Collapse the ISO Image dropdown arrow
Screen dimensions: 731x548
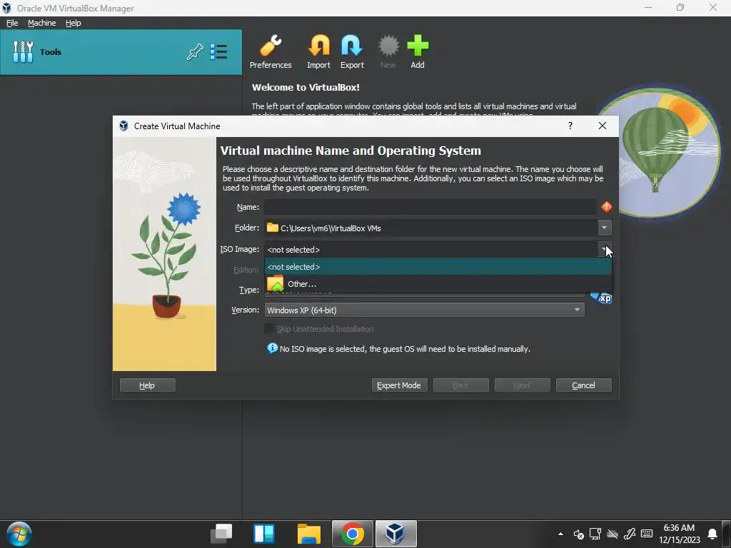(604, 249)
